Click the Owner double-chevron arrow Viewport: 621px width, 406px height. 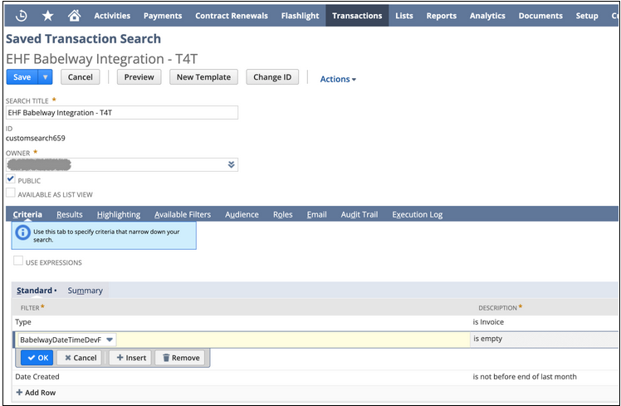pos(232,164)
